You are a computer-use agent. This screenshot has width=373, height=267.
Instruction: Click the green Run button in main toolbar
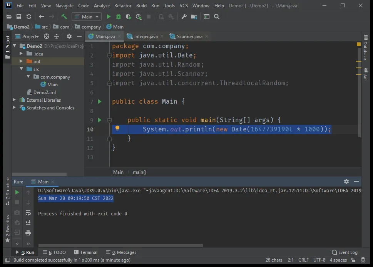[109, 17]
